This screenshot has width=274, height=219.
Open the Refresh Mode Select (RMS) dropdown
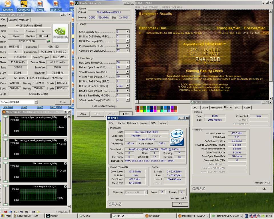coord(128,86)
